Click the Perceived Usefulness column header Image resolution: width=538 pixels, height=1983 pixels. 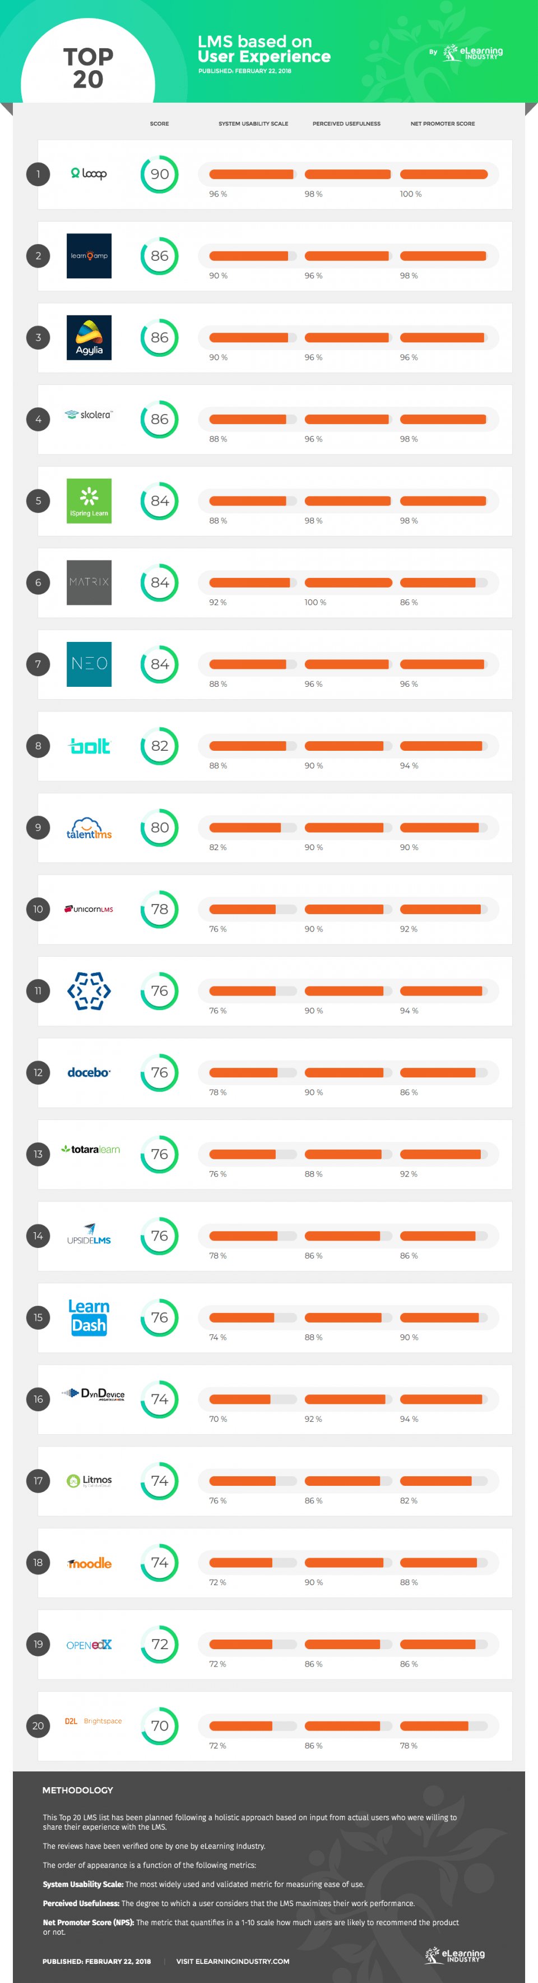click(x=346, y=123)
